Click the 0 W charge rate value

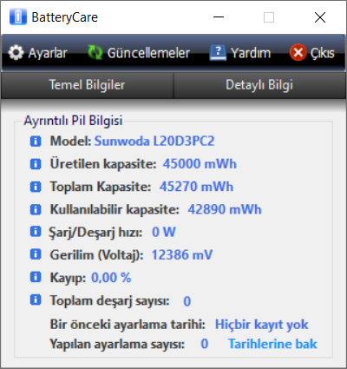(164, 232)
